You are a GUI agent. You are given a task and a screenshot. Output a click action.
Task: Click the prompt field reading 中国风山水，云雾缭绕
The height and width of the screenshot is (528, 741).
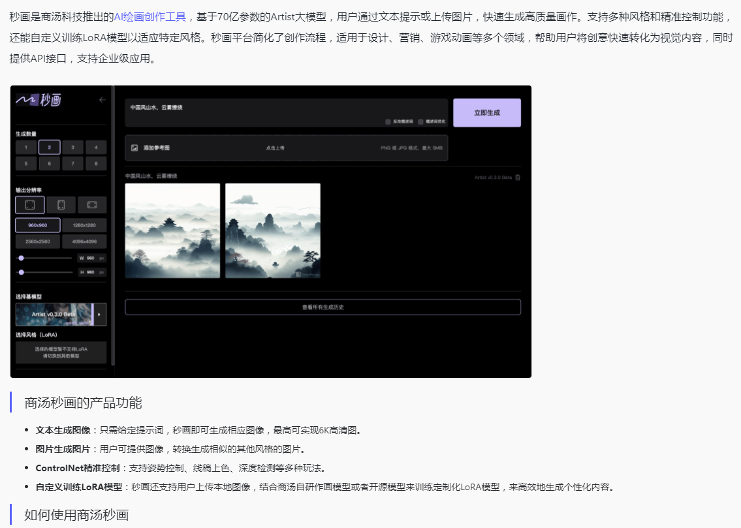click(x=287, y=113)
